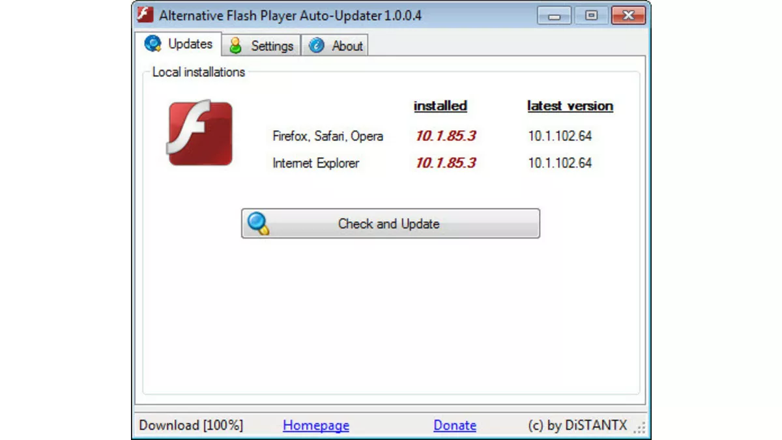Switch to the Settings tab
Screen dimensions: 782x440
pyautogui.click(x=270, y=46)
